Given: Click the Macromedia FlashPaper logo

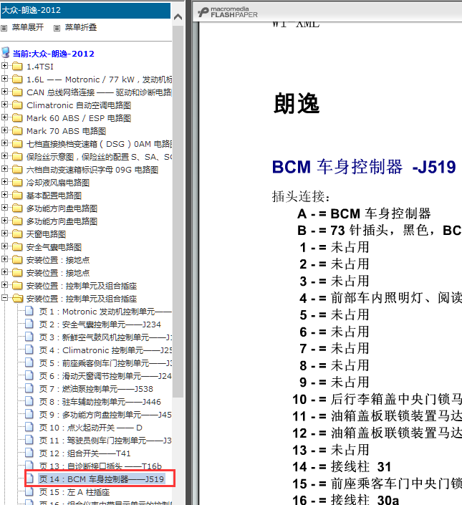Looking at the screenshot, I should 228,12.
